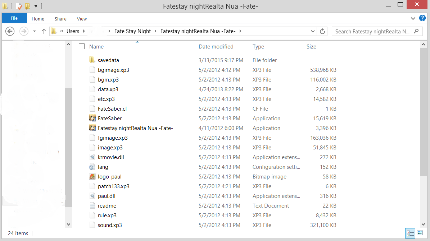Select the sound.xp3 file icon
Screen dimensions: 430x241
pos(92,225)
